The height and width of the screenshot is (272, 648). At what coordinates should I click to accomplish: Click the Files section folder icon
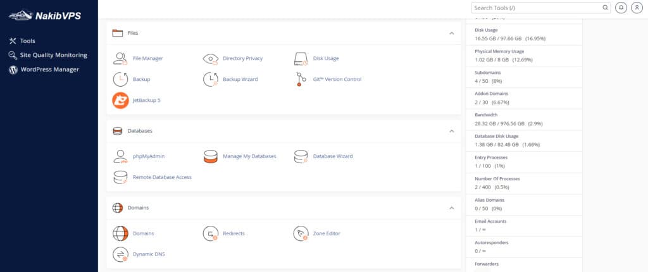click(x=117, y=33)
